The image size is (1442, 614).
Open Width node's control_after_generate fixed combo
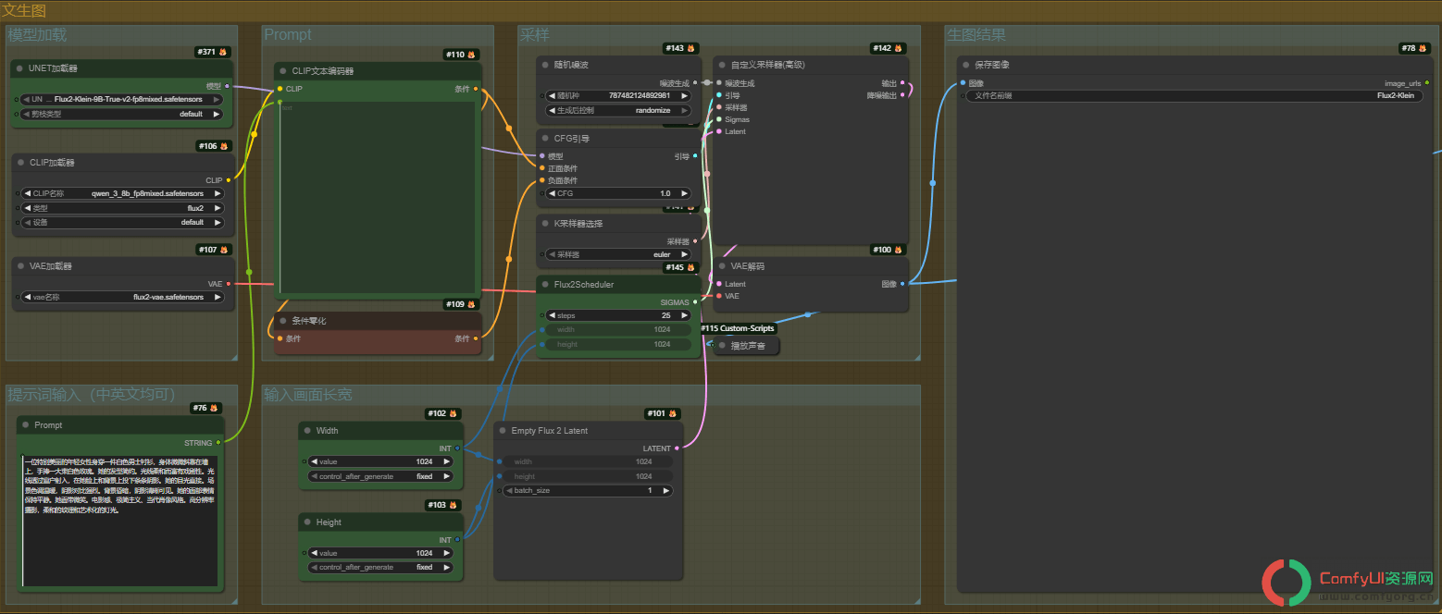pyautogui.click(x=381, y=476)
